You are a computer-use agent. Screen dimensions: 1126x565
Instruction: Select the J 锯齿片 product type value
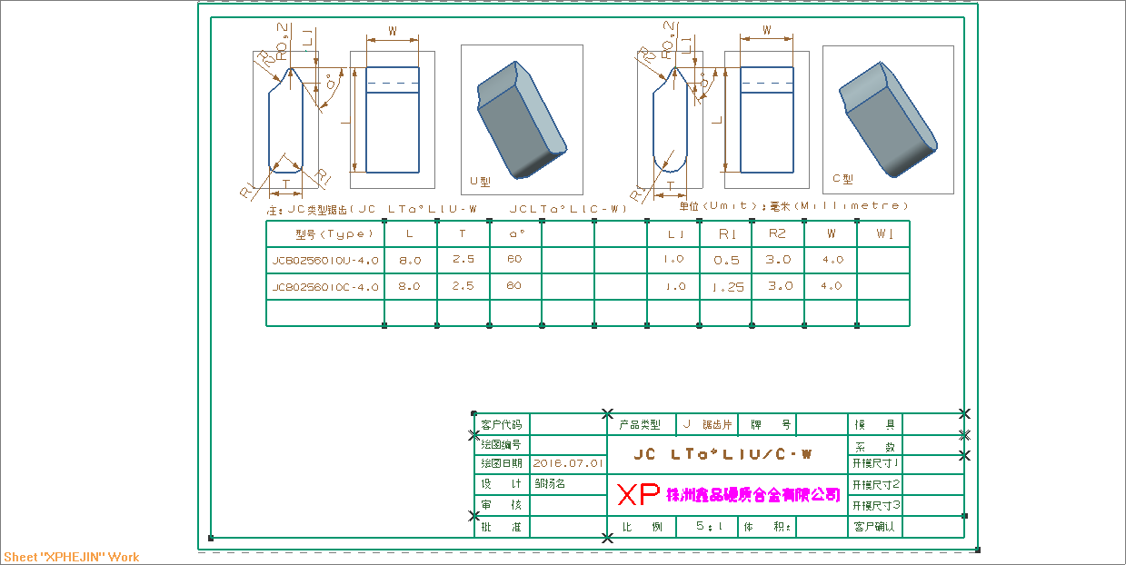tap(708, 424)
